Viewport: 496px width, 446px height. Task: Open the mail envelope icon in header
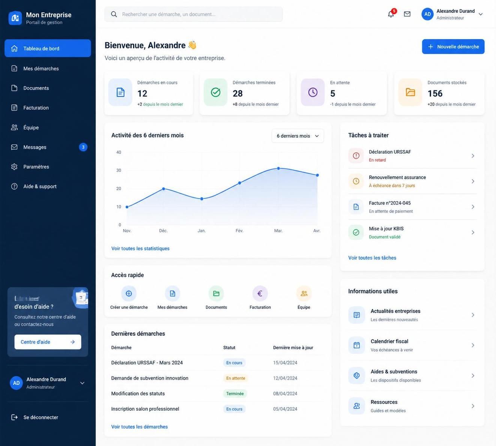click(407, 14)
